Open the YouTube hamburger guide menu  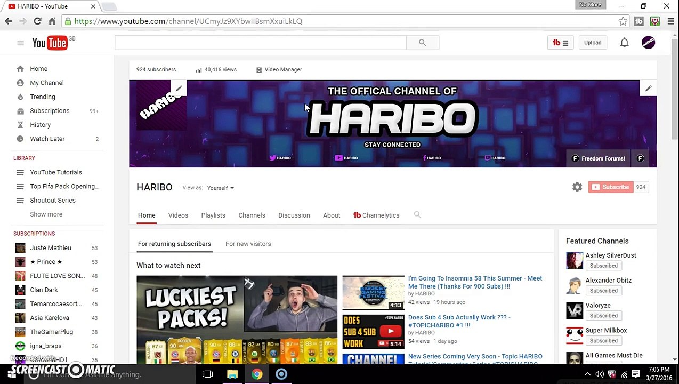click(x=20, y=43)
